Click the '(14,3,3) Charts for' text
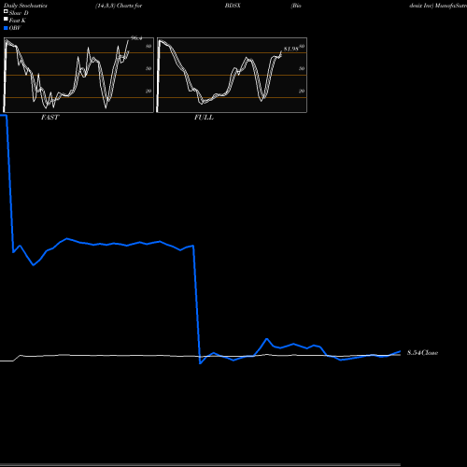The width and height of the screenshot is (467, 467). pos(119,6)
